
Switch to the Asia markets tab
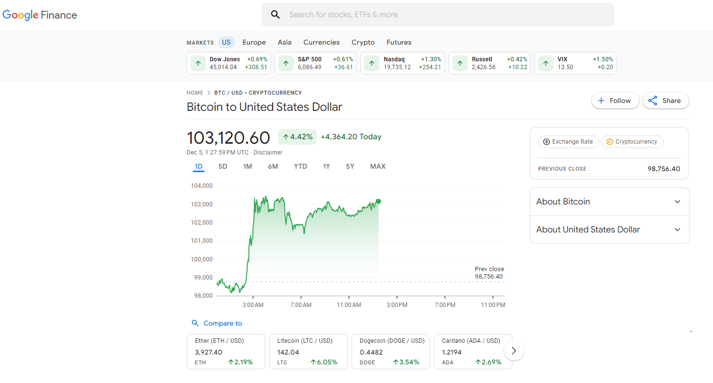[x=284, y=42]
